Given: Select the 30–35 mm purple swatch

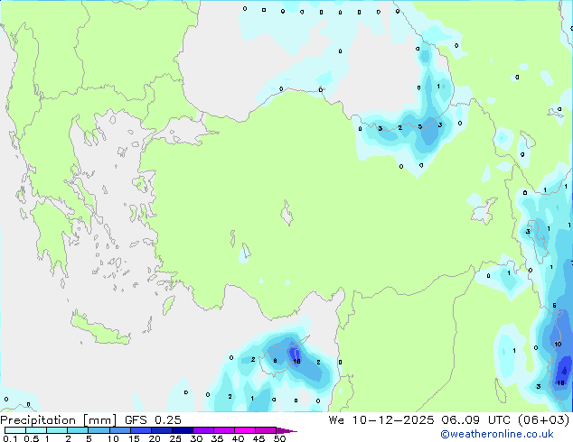Looking at the screenshot, I should [x=203, y=430].
